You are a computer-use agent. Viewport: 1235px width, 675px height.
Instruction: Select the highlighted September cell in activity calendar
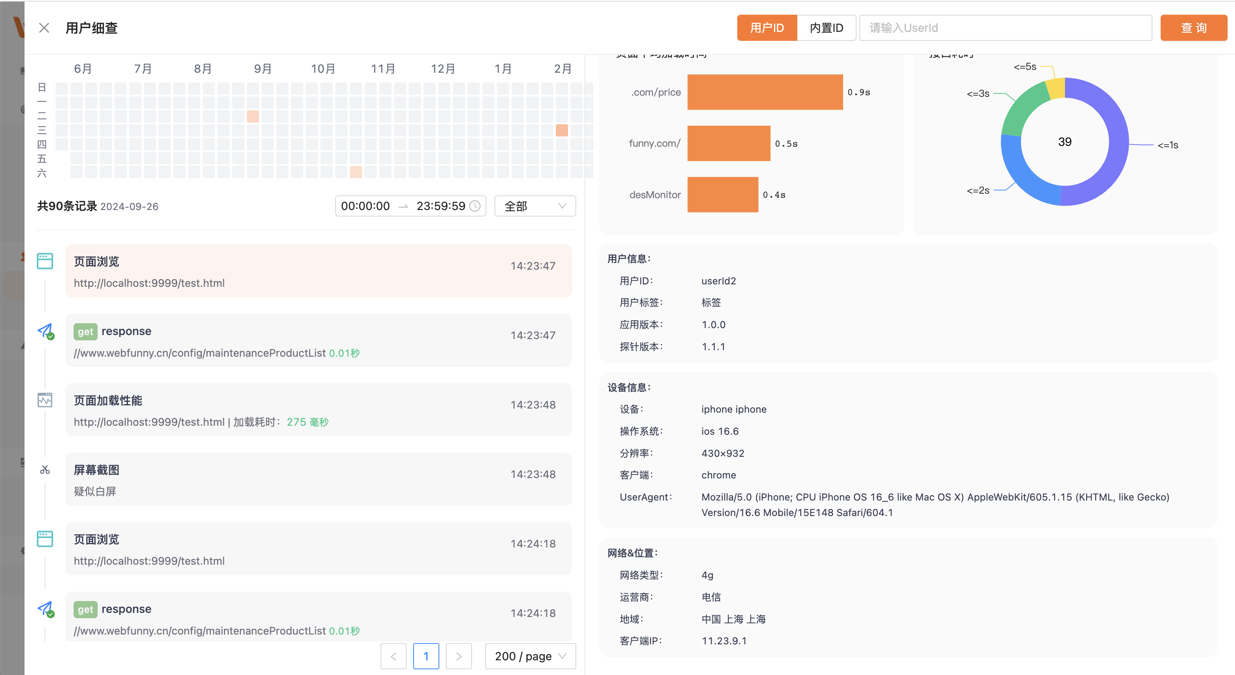[253, 116]
